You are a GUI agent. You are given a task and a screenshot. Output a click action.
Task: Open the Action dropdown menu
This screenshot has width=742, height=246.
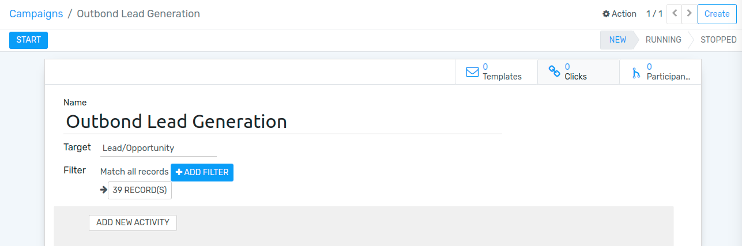[619, 14]
